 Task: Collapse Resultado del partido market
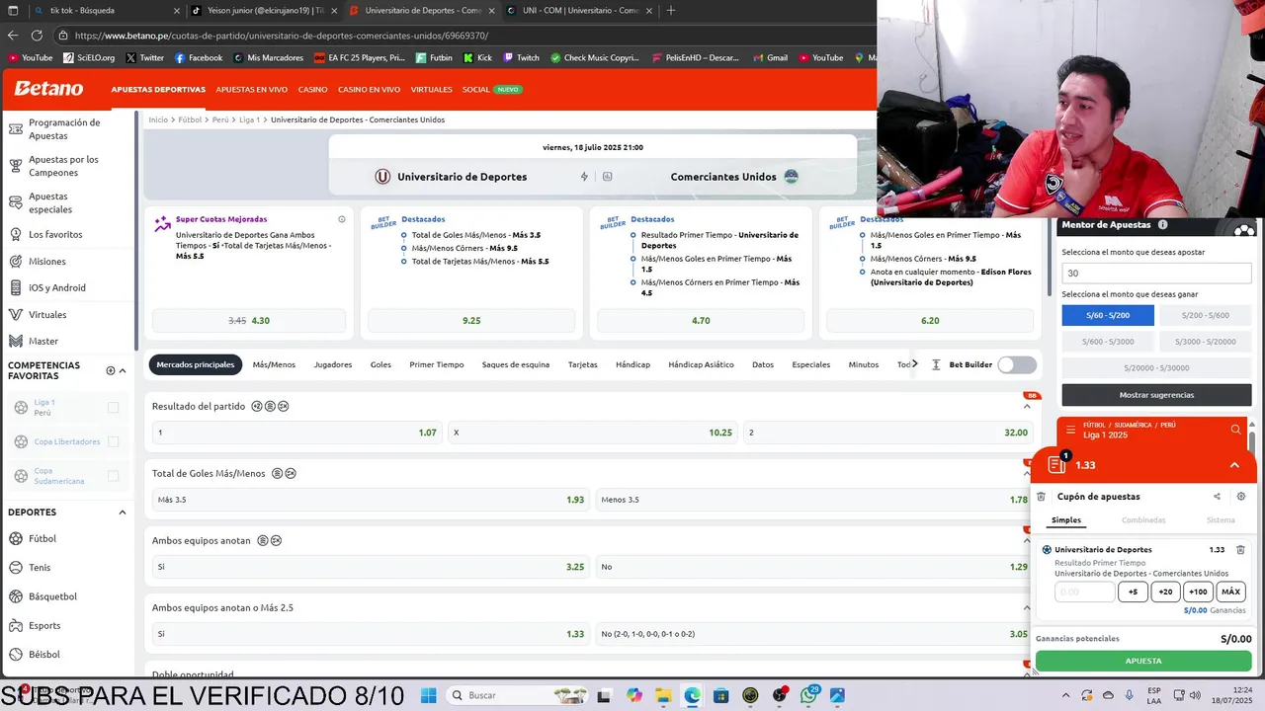(1027, 406)
